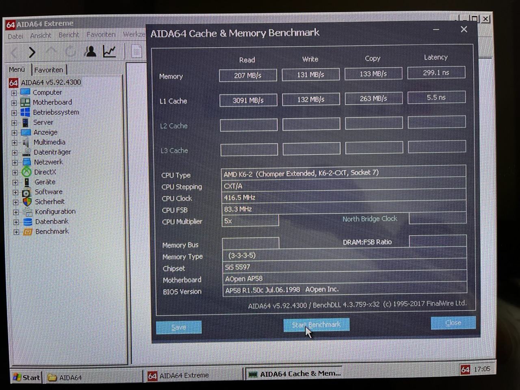Select the Datenträger drive icon

[26, 152]
